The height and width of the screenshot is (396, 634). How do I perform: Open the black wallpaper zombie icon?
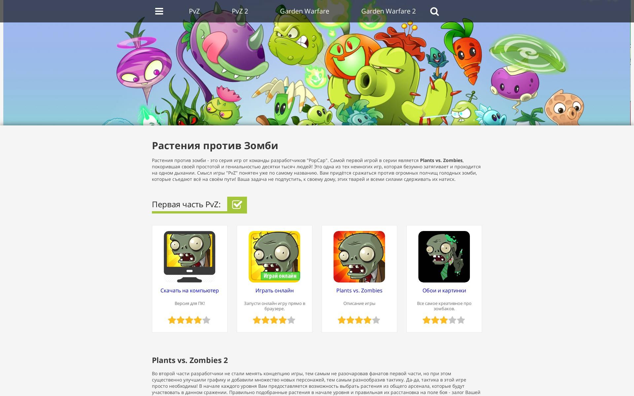[444, 257]
